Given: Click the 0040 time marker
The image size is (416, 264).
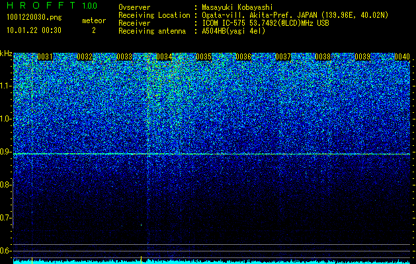Looking at the screenshot, I should [402, 57].
